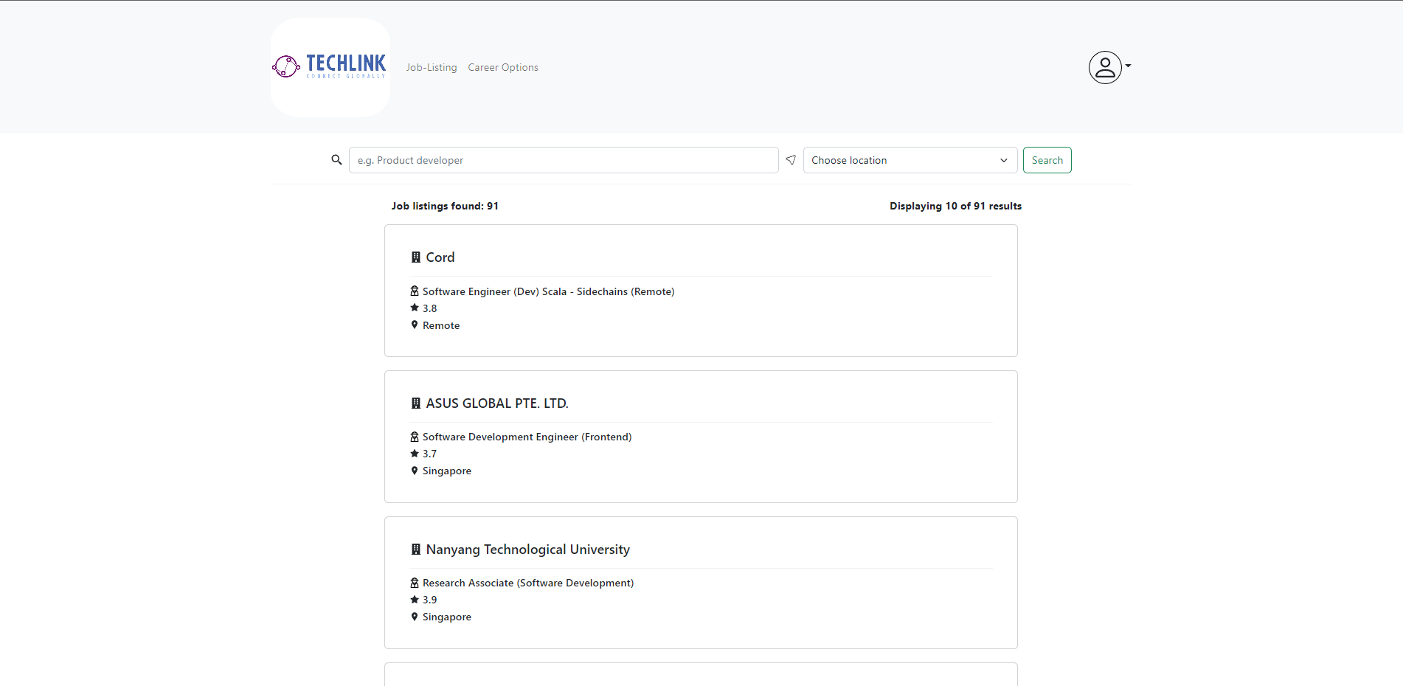Click pin icon in ASUS GLOBAL card
Image resolution: width=1403 pixels, height=686 pixels.
tap(415, 470)
